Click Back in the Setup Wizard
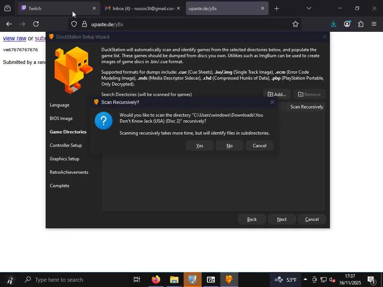This screenshot has width=383, height=287. pyautogui.click(x=252, y=219)
